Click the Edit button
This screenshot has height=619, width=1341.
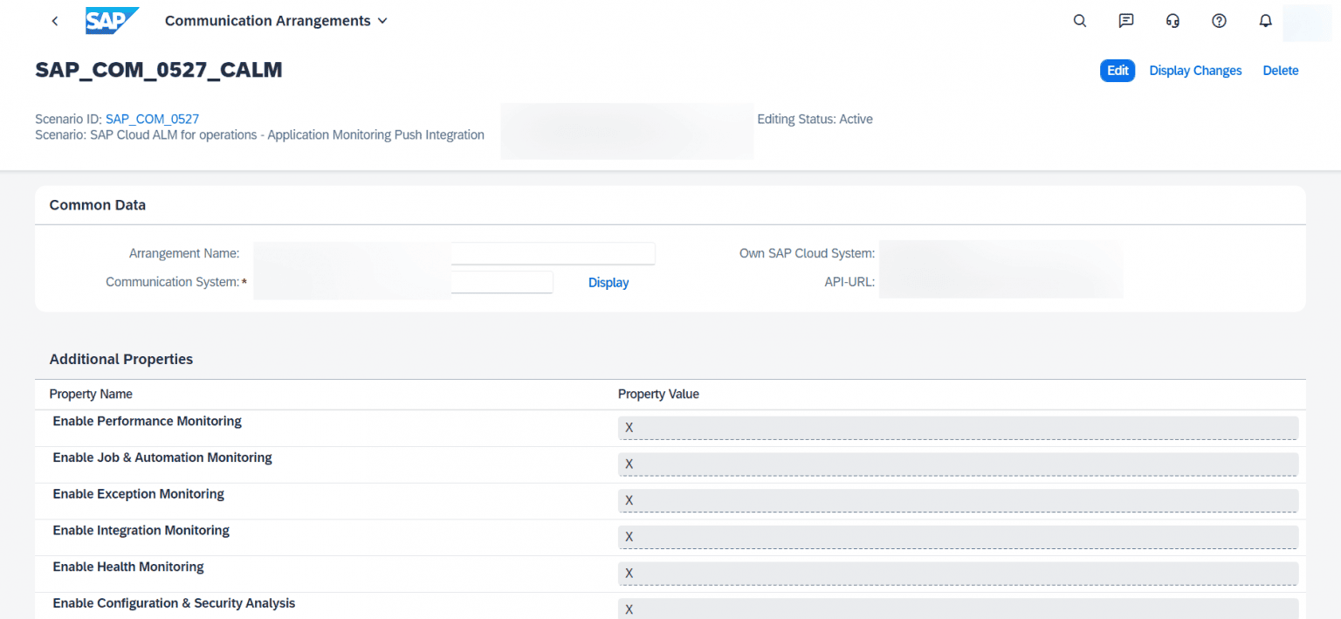click(x=1117, y=70)
